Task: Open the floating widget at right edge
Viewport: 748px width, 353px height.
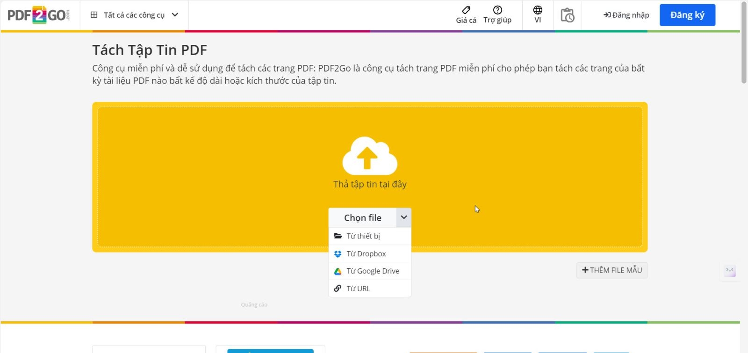Action: [x=730, y=271]
